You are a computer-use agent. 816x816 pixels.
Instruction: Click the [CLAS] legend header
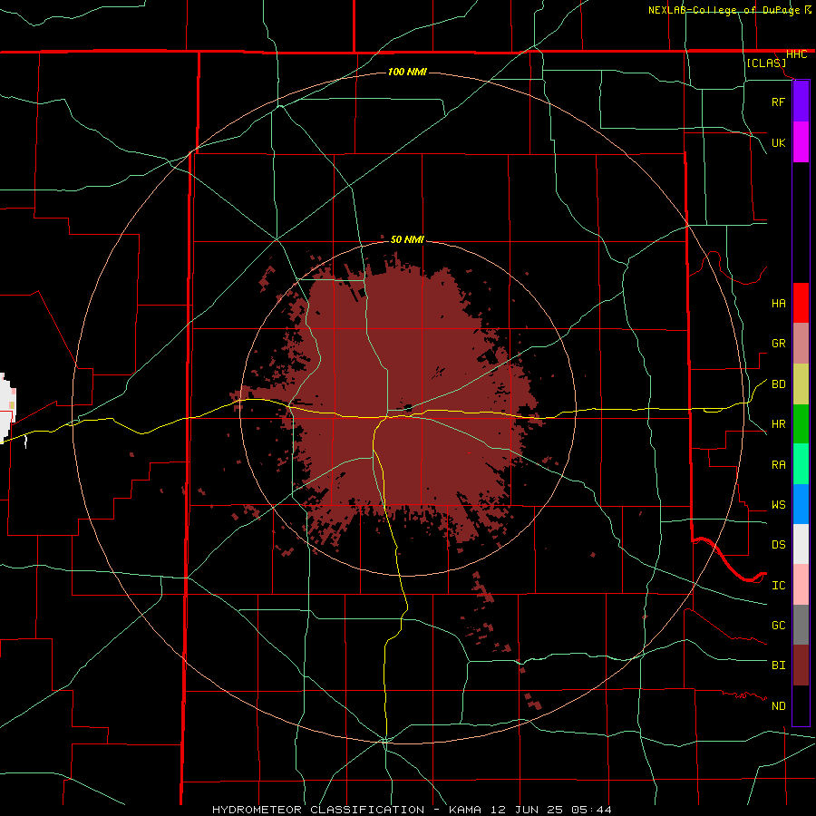click(x=766, y=63)
